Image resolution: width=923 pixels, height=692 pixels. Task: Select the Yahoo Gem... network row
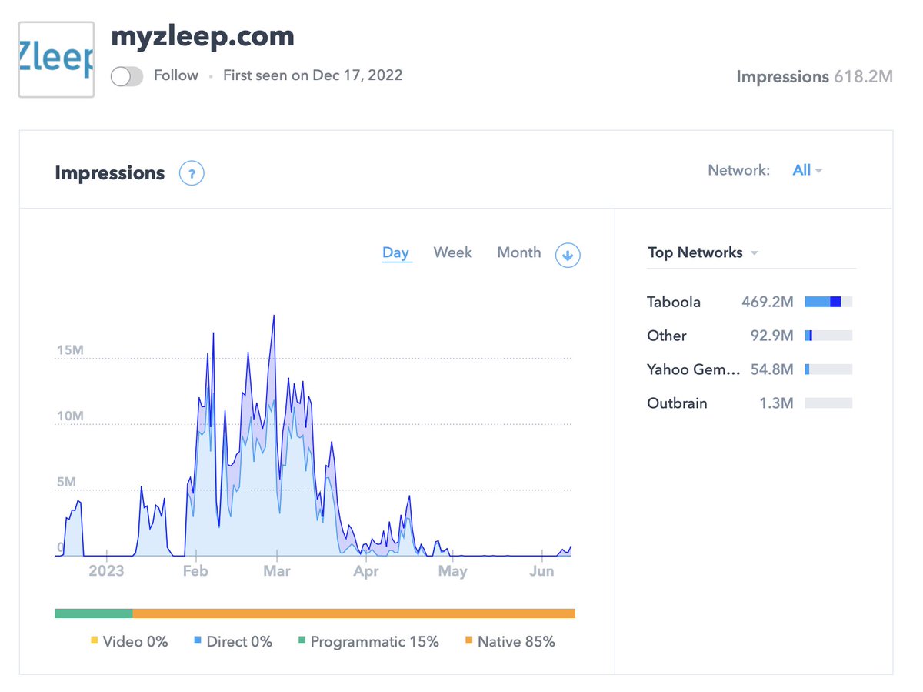[750, 369]
